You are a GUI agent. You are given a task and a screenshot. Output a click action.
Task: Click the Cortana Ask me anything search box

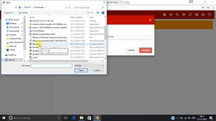[34, 118]
